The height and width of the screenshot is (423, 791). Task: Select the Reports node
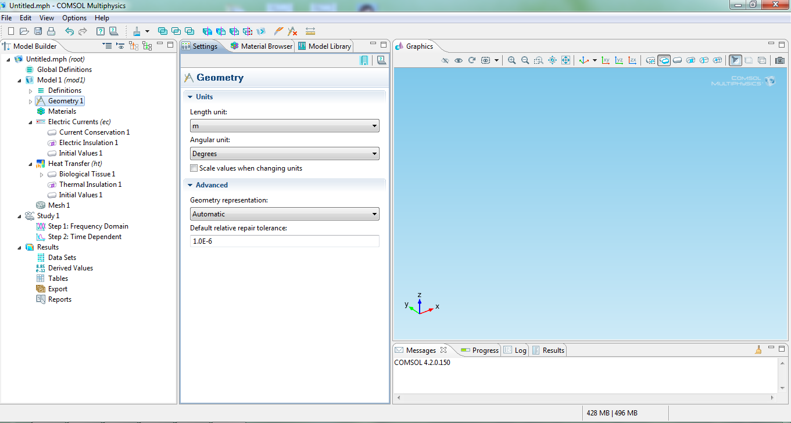(60, 299)
